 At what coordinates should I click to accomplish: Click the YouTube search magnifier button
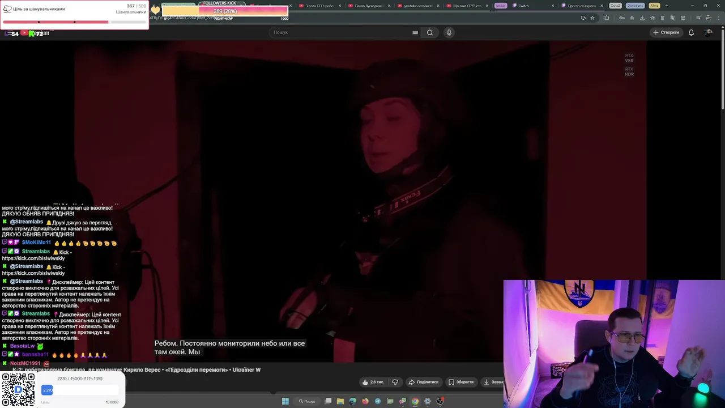(430, 32)
